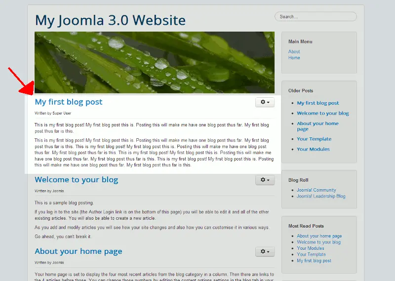
Task: Click Written by Joomla under Welcome to your blog
Action: 49,191
